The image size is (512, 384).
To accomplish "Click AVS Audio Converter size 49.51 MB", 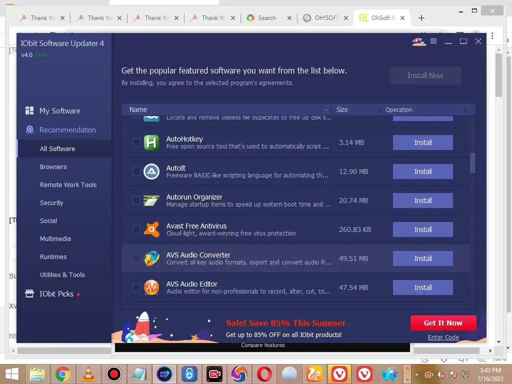I will click(353, 258).
